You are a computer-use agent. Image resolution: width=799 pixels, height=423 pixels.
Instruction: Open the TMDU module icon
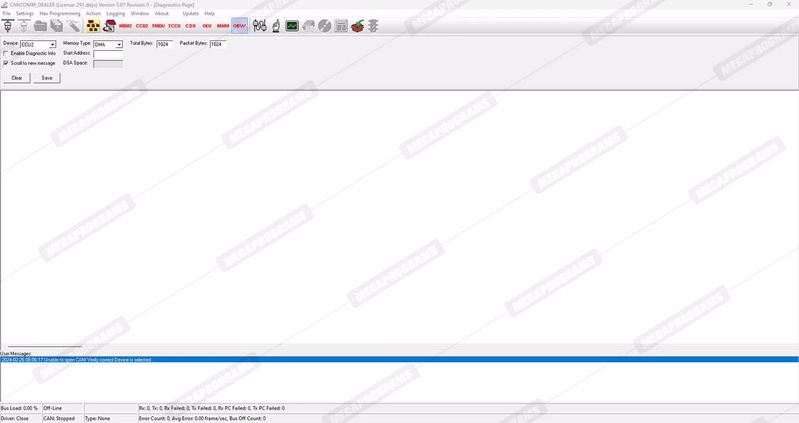[x=158, y=26]
